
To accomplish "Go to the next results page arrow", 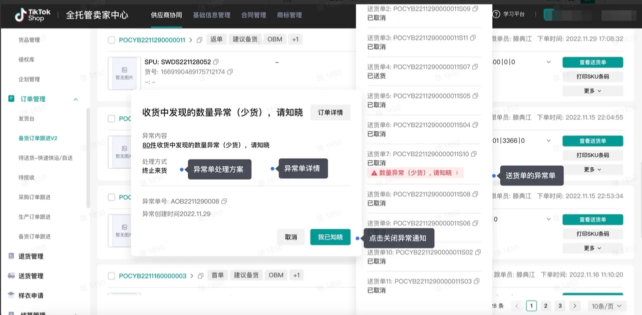I will [x=575, y=305].
